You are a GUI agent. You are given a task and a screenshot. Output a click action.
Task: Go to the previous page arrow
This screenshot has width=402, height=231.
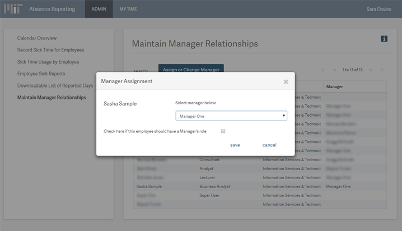tap(334, 70)
